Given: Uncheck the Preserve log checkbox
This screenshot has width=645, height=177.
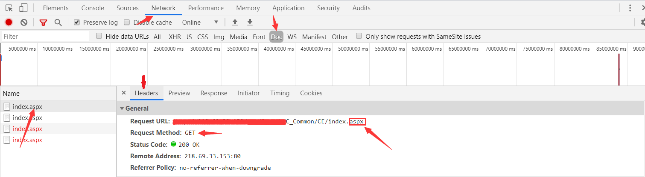Looking at the screenshot, I should pos(77,23).
